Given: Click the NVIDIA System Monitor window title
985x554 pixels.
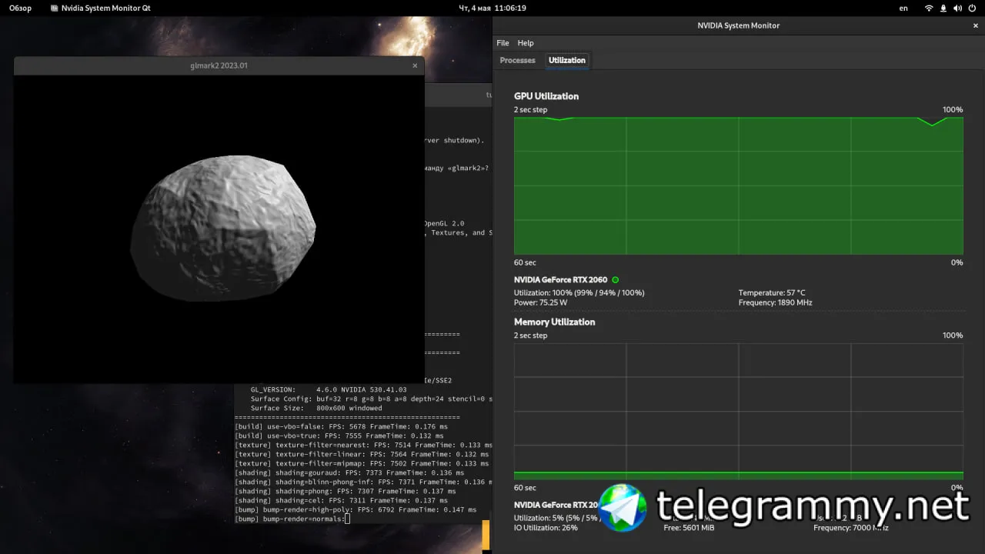Looking at the screenshot, I should (x=738, y=25).
